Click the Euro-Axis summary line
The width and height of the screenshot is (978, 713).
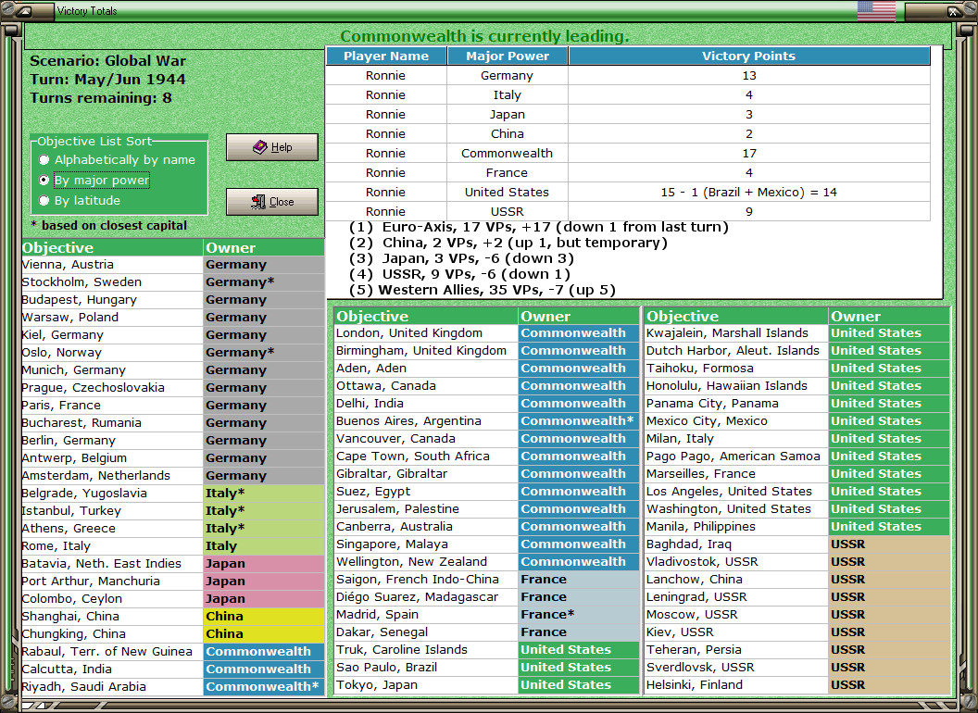tap(538, 227)
